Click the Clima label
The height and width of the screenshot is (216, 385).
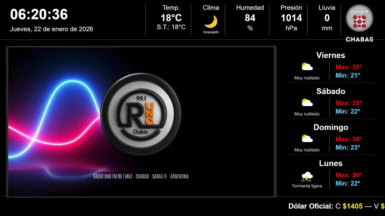(x=211, y=8)
